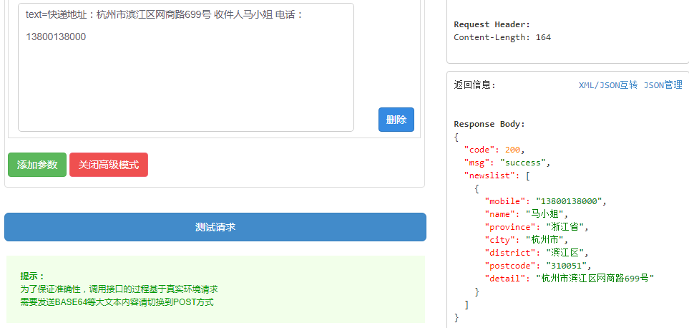The height and width of the screenshot is (328, 689).
Task: Click the red 关闭高级模式 button
Action: (109, 165)
